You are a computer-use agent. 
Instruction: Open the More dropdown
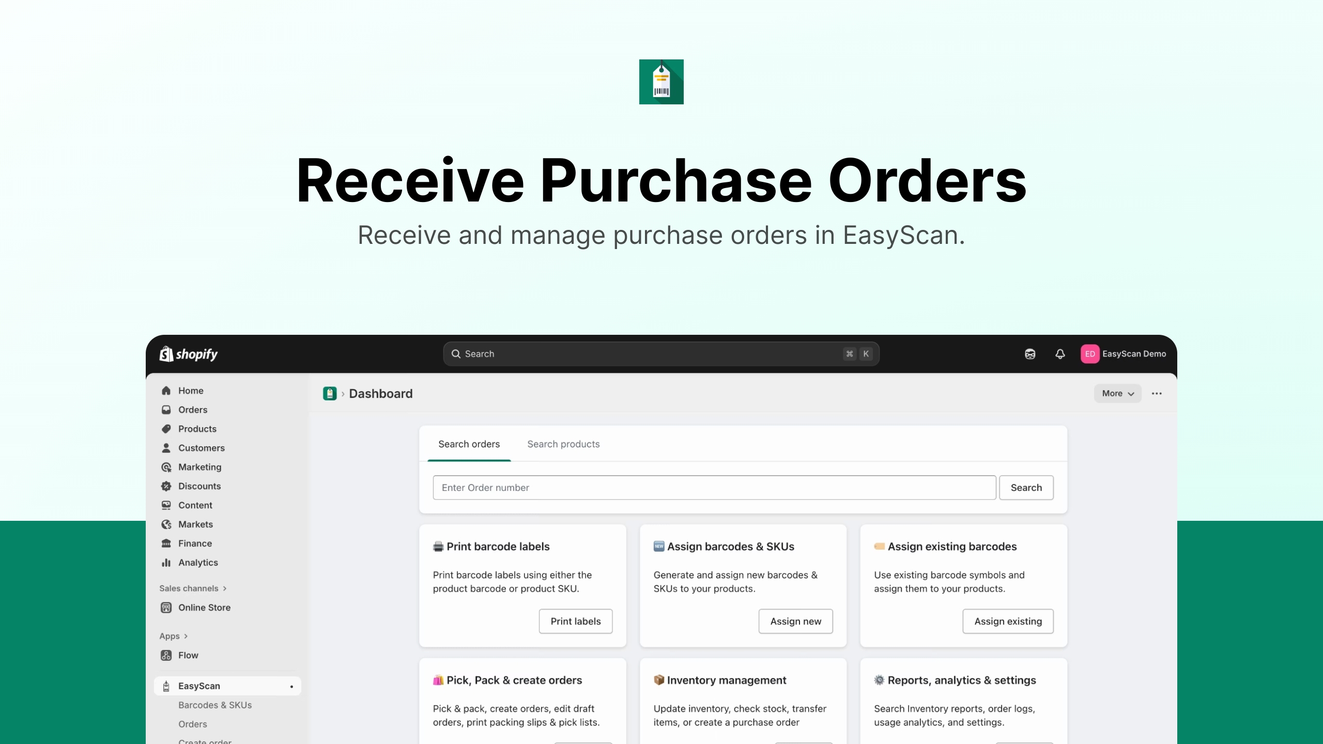(1118, 394)
